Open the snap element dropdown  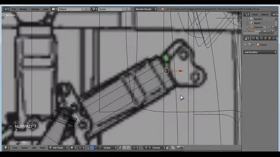coord(147,148)
